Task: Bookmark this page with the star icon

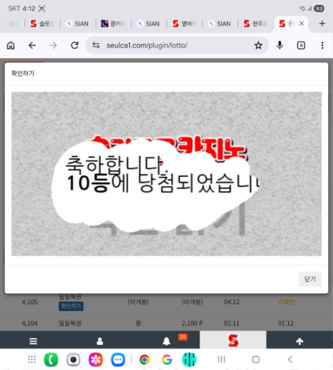Action: point(258,45)
